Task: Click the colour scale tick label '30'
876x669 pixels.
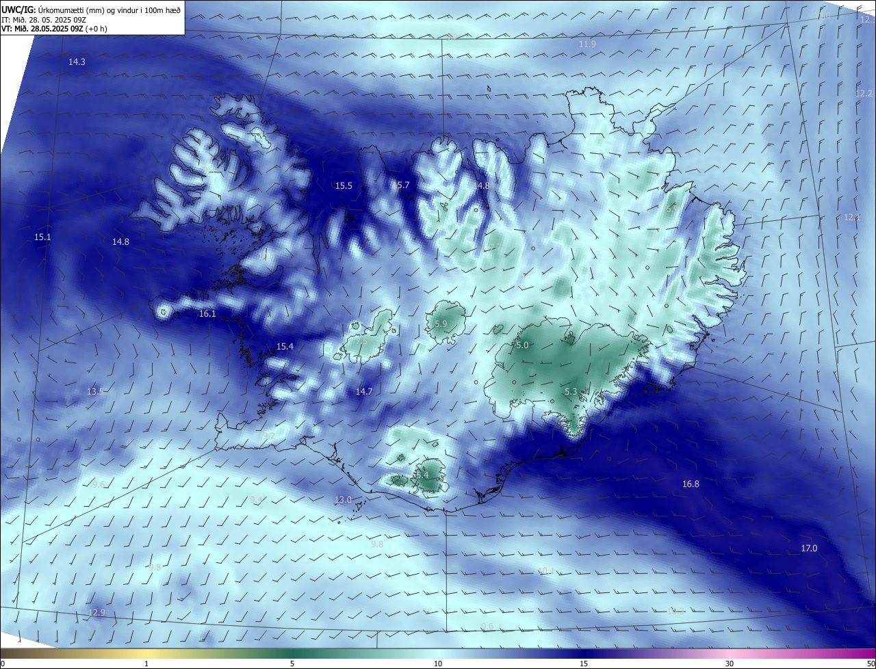Action: point(730,664)
